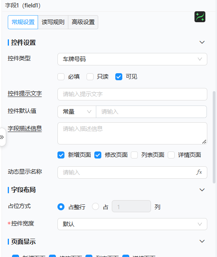Click the textarea resize handle icon
The image size is (217, 257).
[x=204, y=142]
